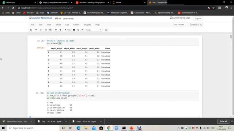Switch to the WhatsApp browser tab
234x131 pixels.
pyautogui.click(x=19, y=3)
